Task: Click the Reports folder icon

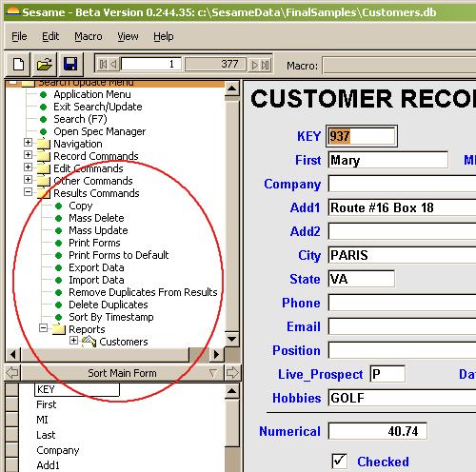Action: tap(59, 329)
